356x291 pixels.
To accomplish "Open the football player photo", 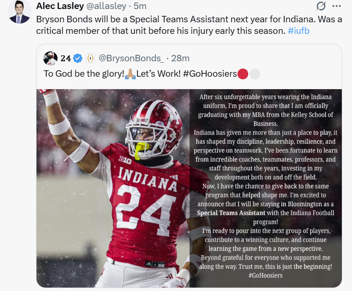I will 113,188.
